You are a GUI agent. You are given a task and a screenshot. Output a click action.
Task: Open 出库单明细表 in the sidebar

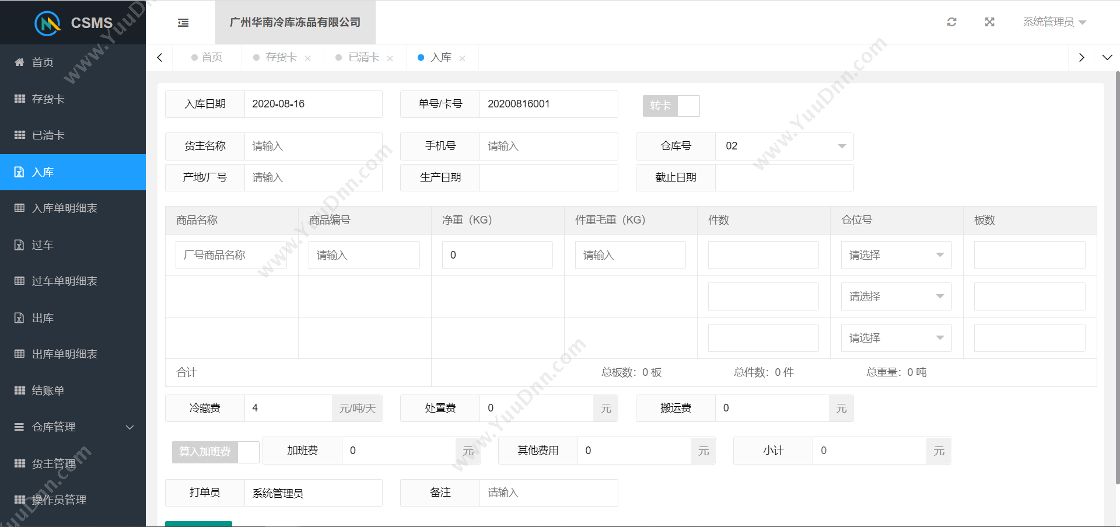point(73,354)
